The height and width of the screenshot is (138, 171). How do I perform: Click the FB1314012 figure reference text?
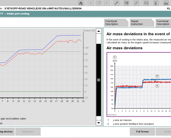(x=112, y=115)
